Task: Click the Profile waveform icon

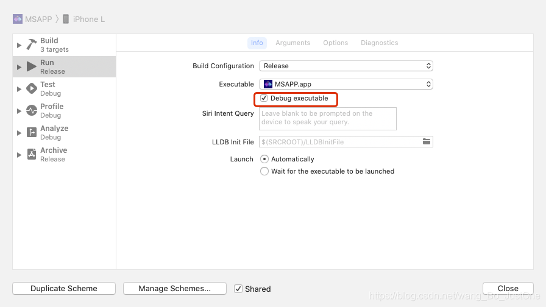Action: pos(32,110)
